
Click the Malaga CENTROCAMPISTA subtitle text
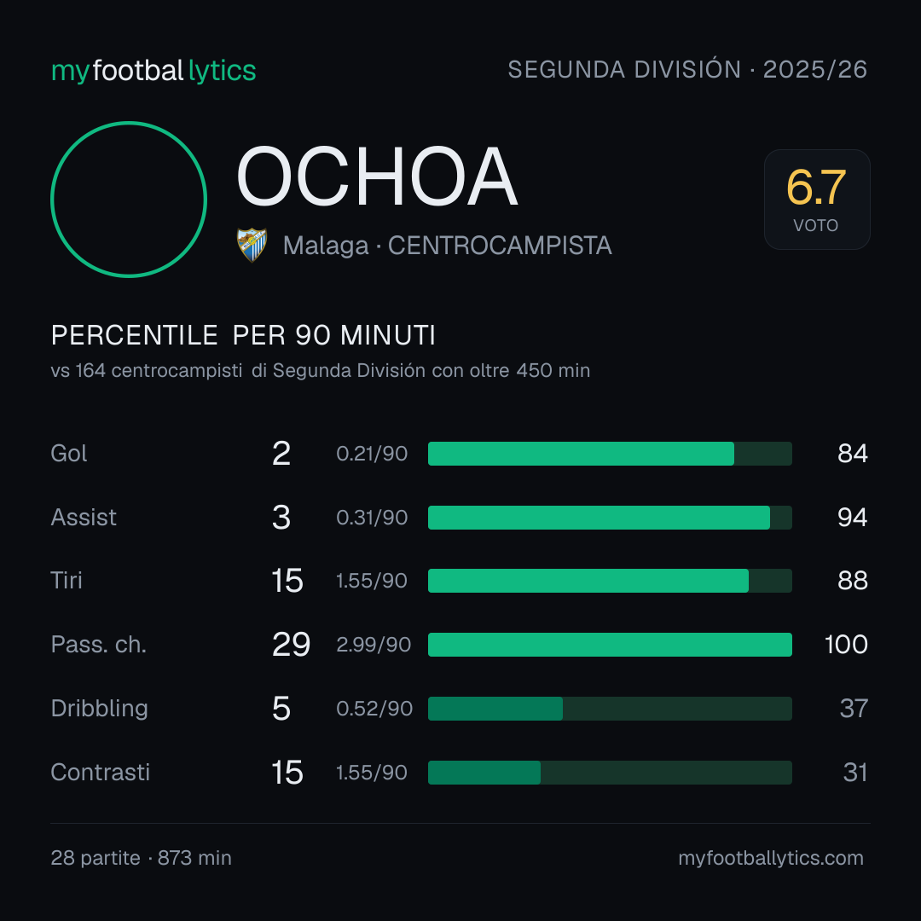(447, 246)
